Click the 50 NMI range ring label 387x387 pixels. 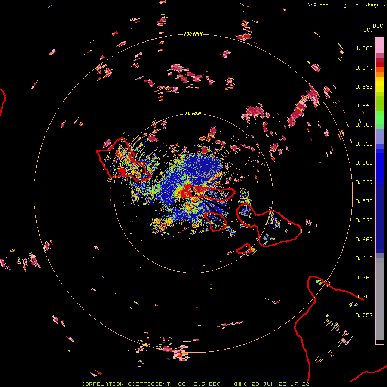tap(193, 114)
